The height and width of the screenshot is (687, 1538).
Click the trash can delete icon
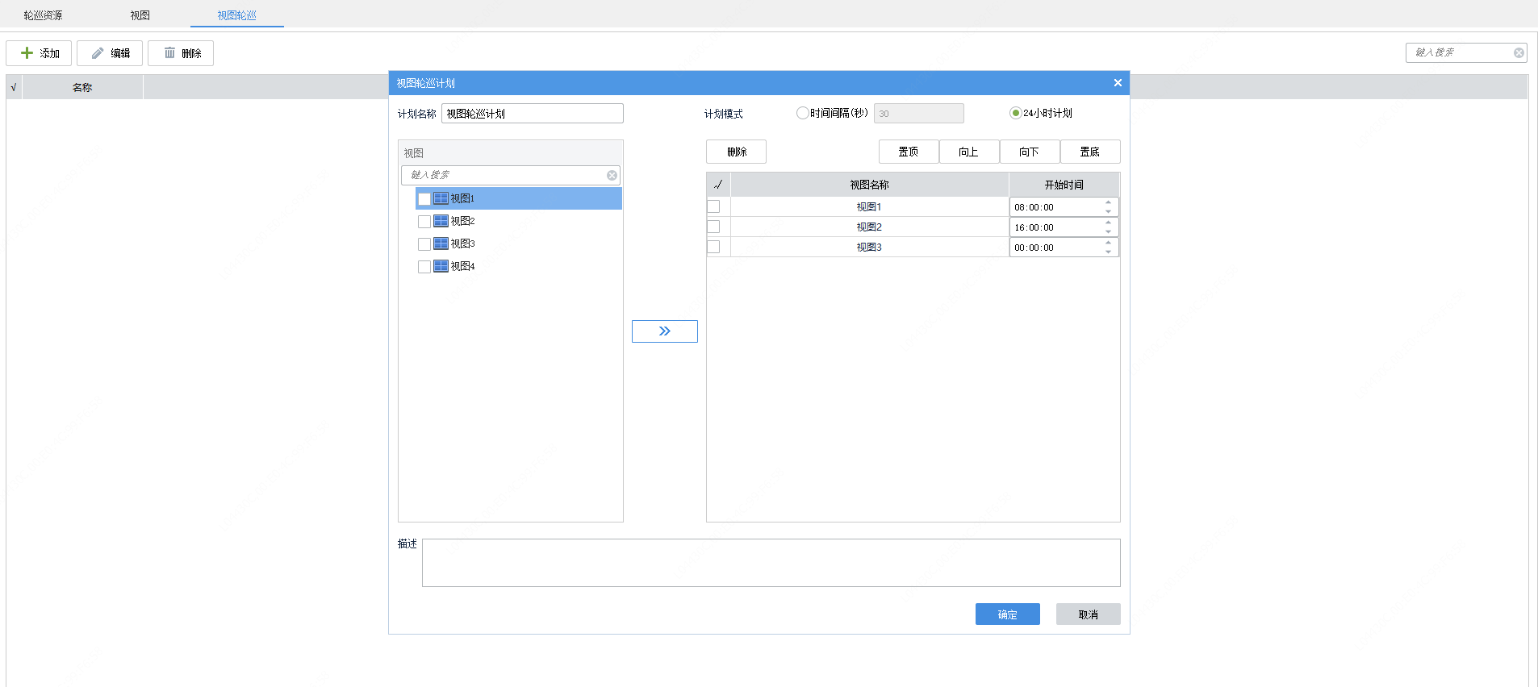[x=169, y=52]
